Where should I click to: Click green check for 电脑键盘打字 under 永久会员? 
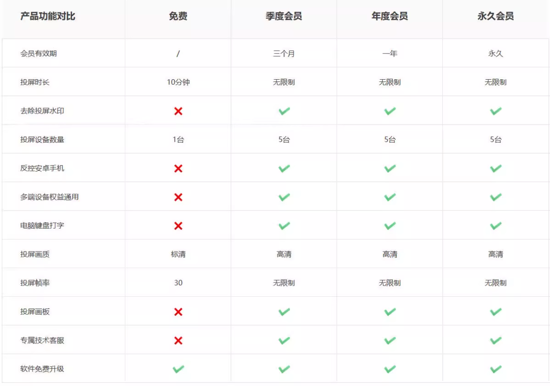495,226
